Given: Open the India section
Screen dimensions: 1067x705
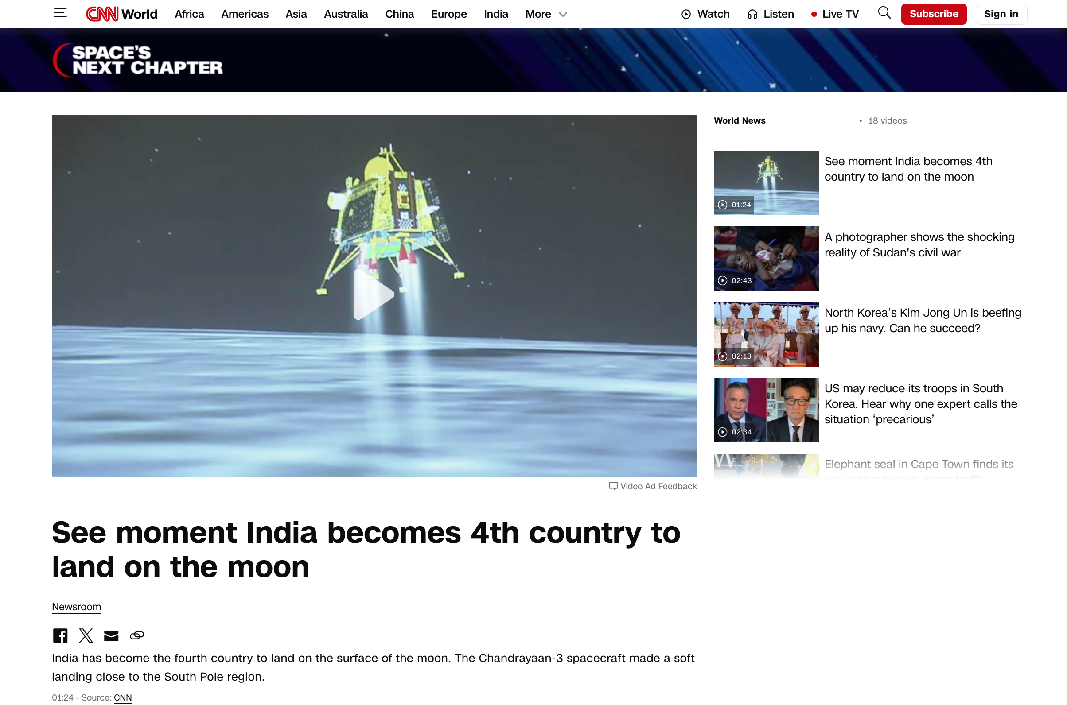Looking at the screenshot, I should 496,14.
